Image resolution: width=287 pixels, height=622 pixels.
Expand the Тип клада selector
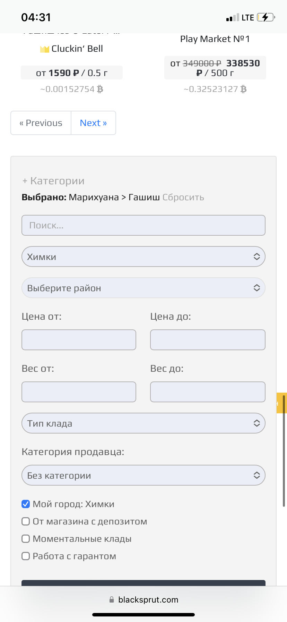(x=143, y=423)
